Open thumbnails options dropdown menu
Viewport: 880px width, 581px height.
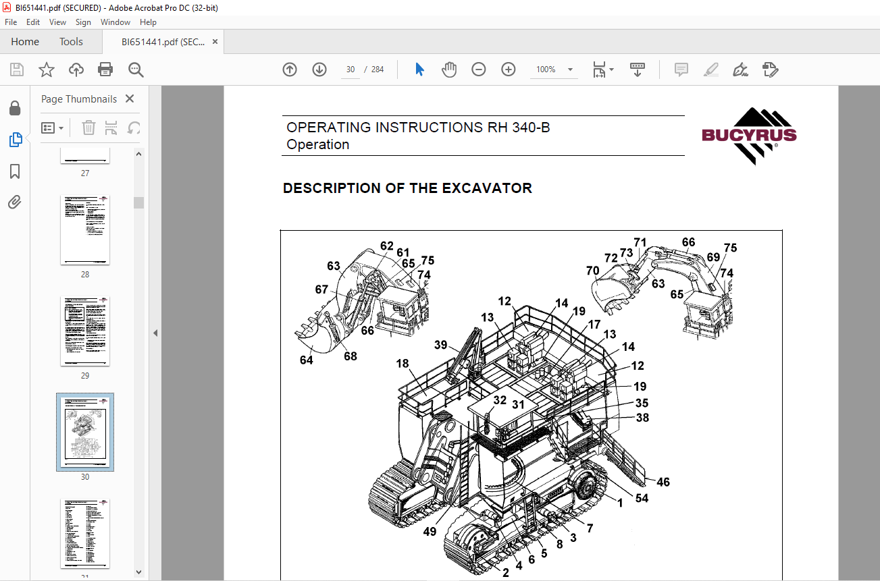[x=53, y=128]
